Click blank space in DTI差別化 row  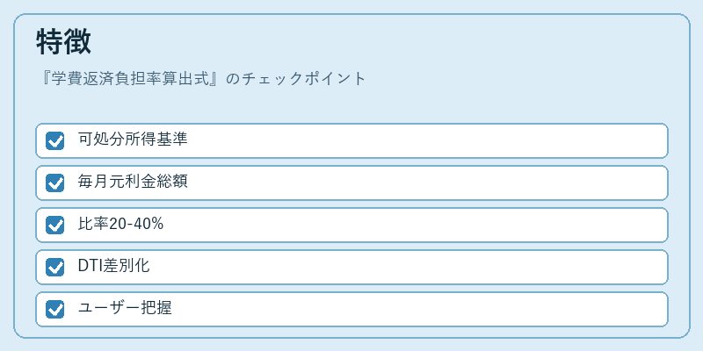tap(426, 267)
